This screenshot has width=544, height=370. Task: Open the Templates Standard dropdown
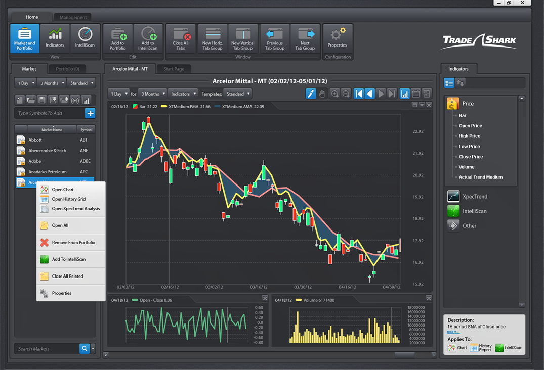238,94
